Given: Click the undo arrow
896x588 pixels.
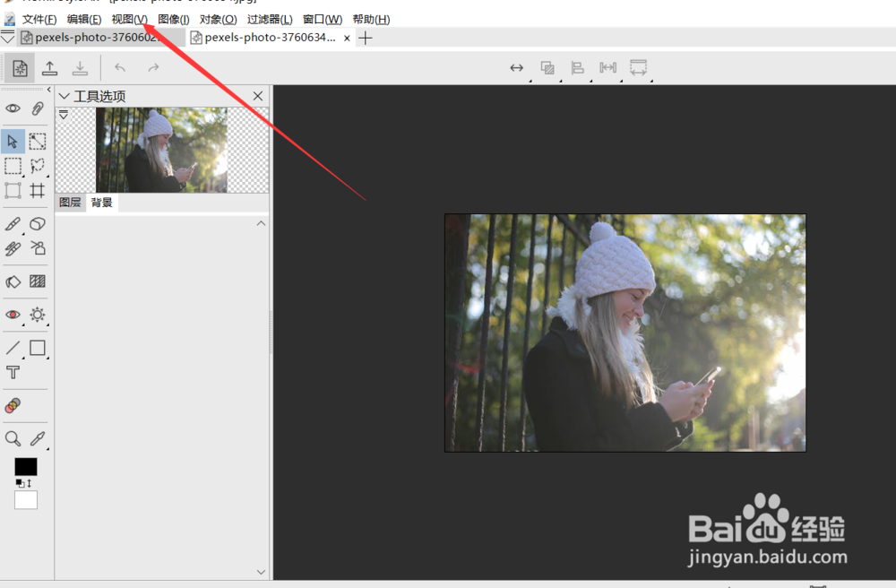Looking at the screenshot, I should click(120, 68).
